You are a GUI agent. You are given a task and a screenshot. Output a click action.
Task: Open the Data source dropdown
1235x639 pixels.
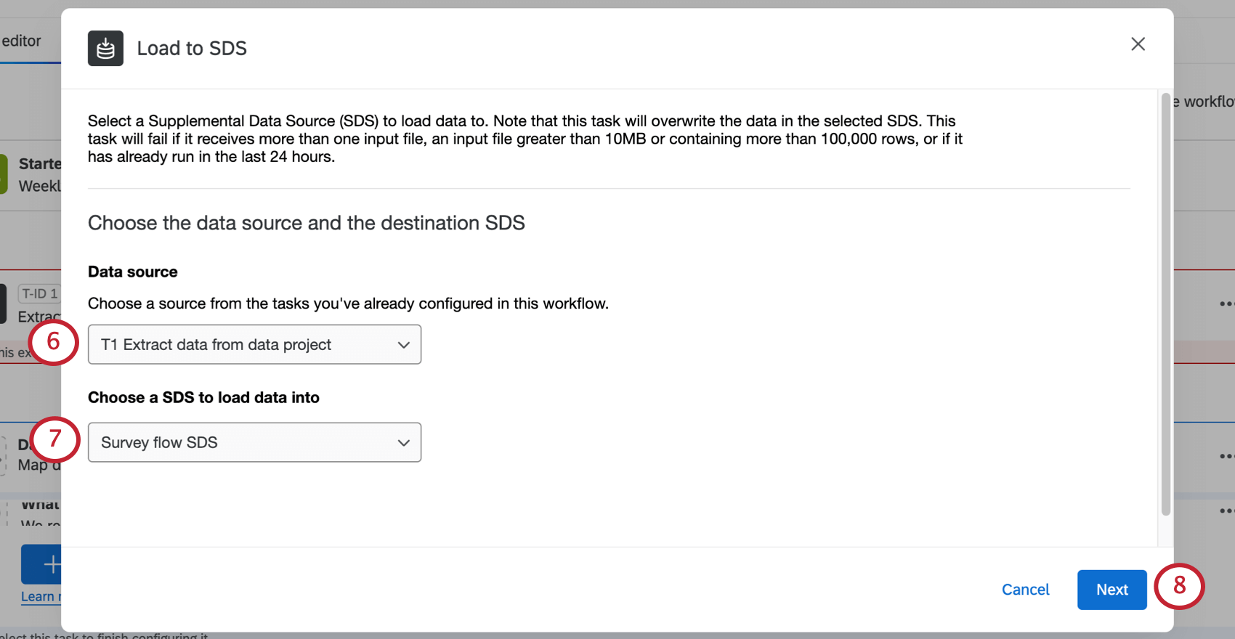[x=254, y=344]
